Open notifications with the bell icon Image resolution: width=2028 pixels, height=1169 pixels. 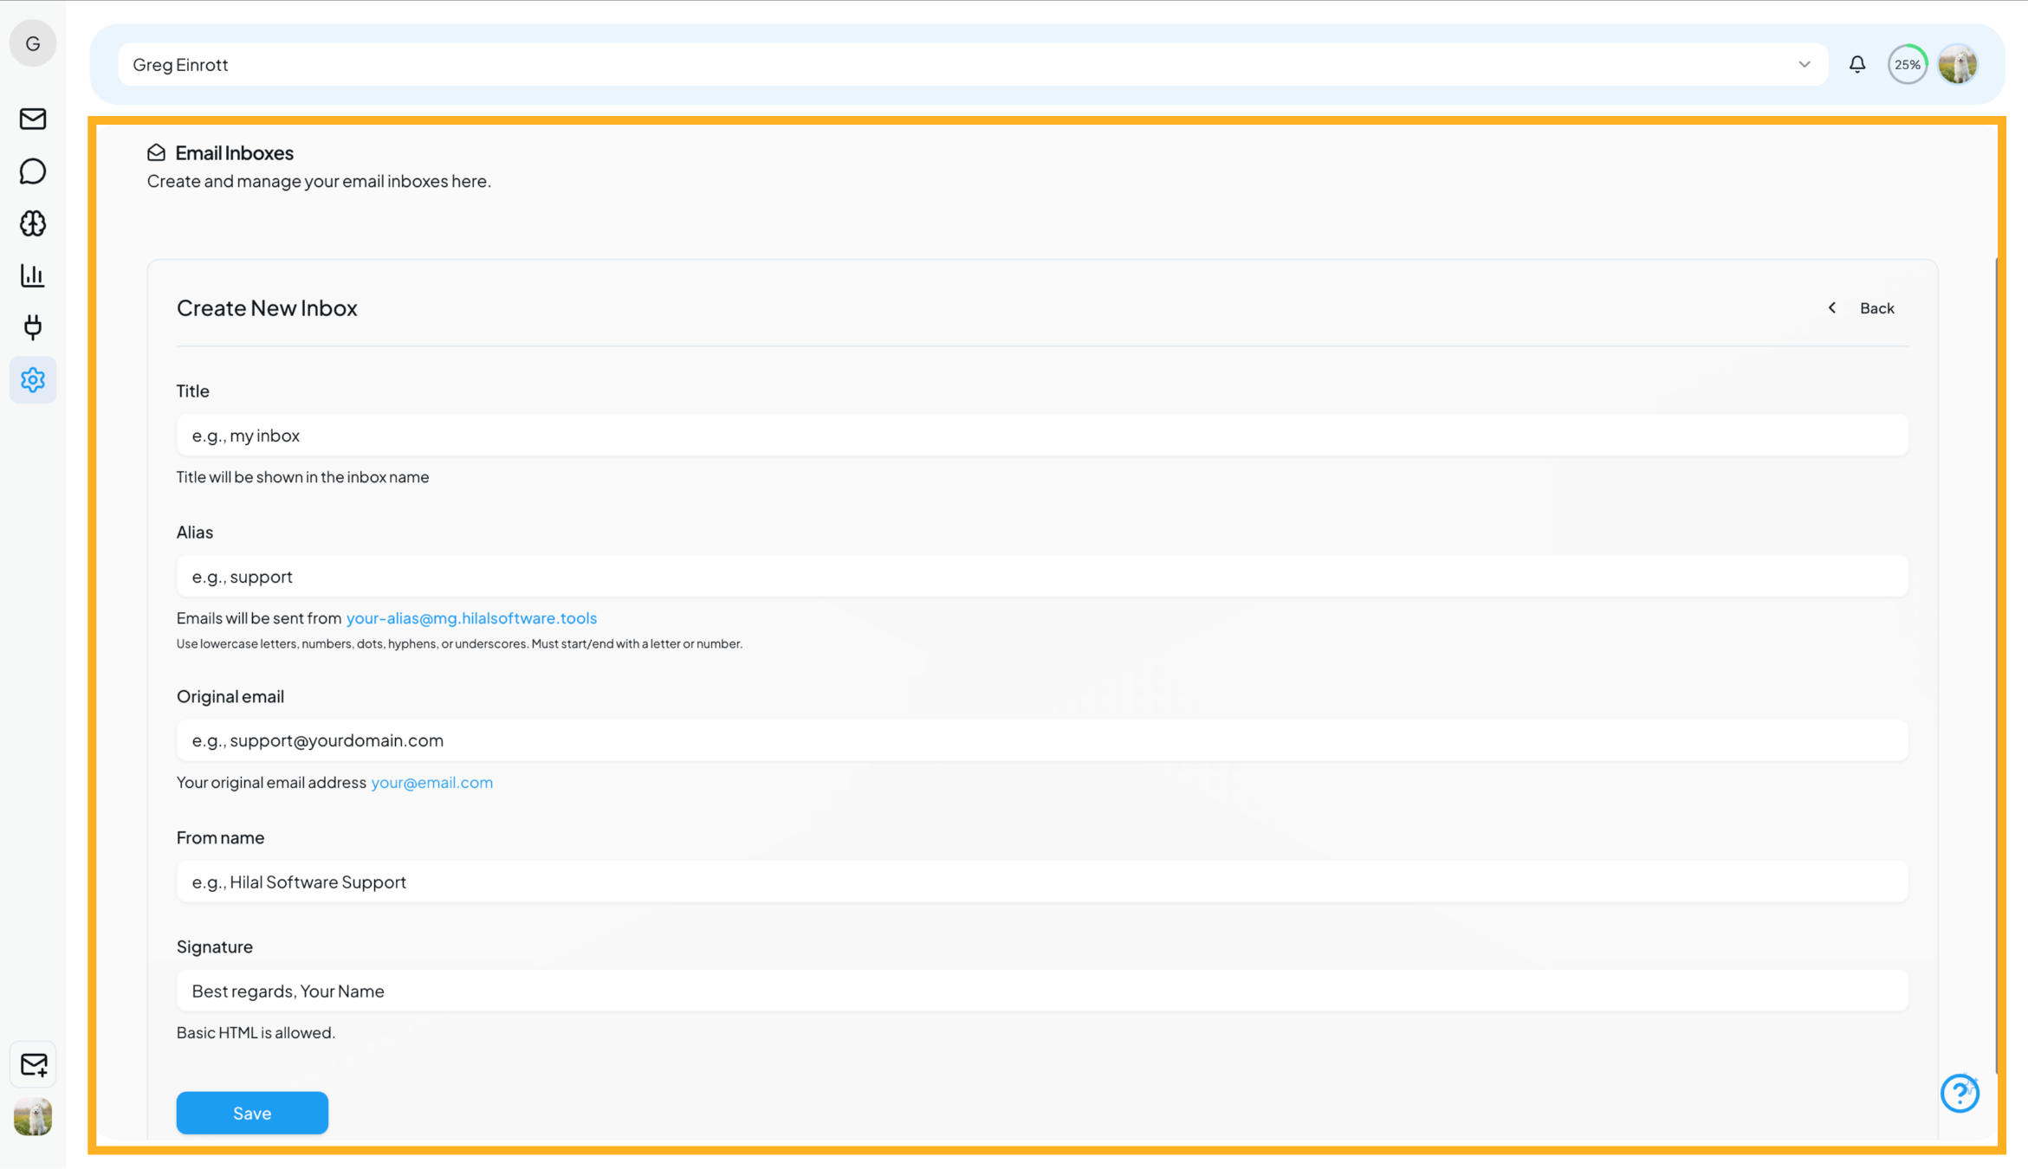tap(1856, 63)
